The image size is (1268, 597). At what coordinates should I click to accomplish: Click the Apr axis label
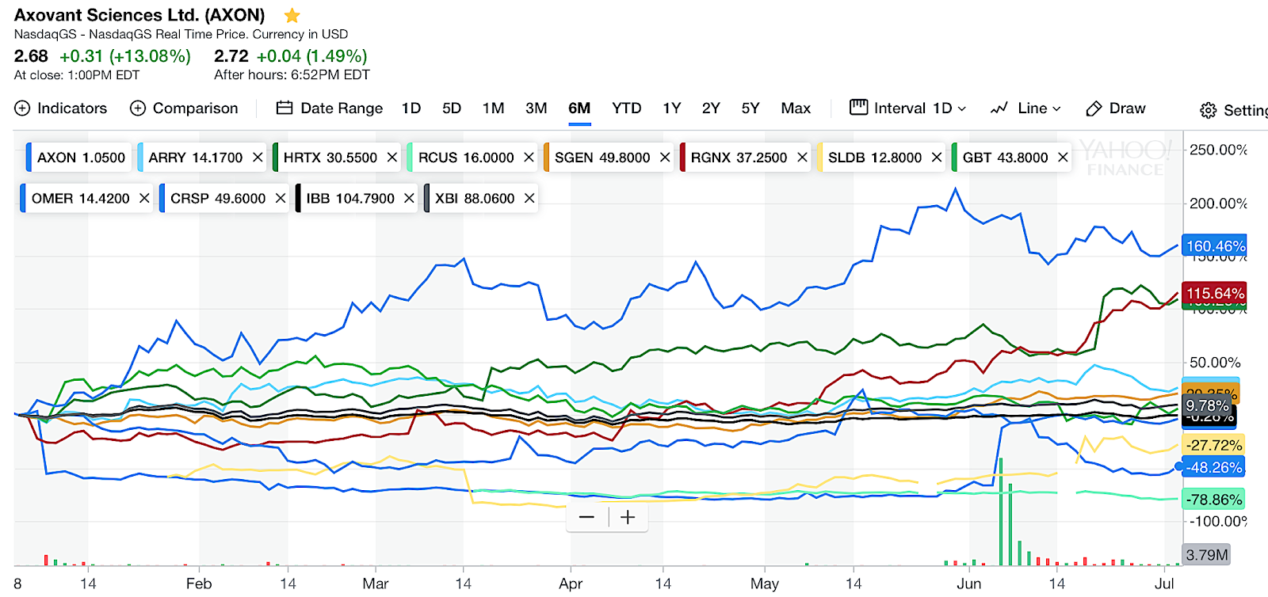point(571,584)
